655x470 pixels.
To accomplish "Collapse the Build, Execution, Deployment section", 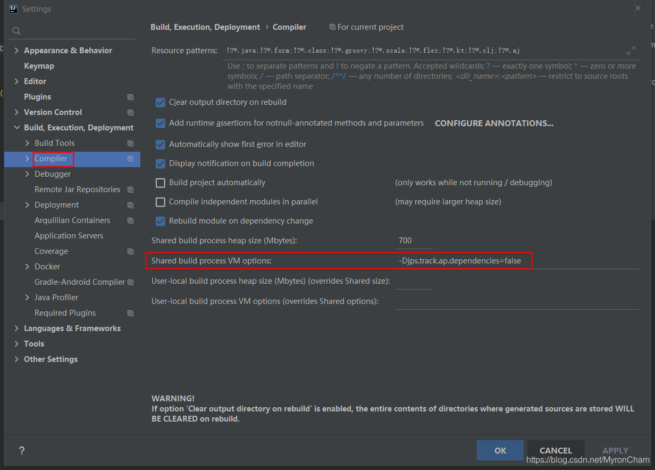I will (x=16, y=127).
